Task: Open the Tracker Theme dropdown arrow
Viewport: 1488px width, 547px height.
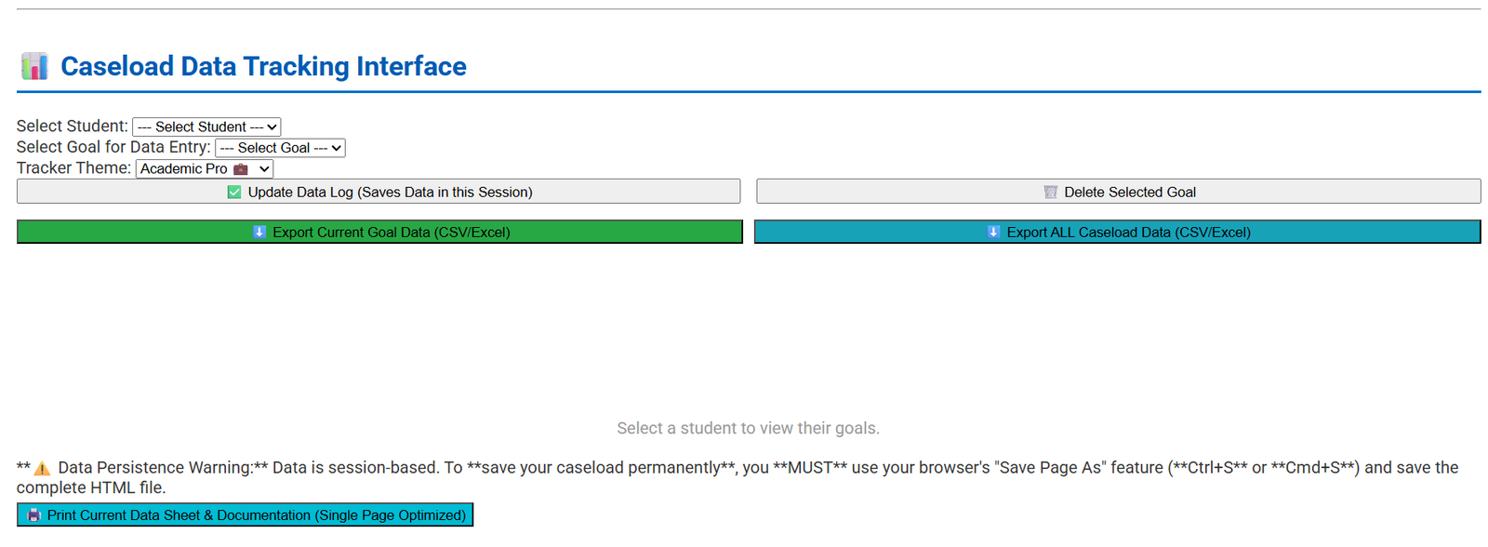Action: pos(264,169)
